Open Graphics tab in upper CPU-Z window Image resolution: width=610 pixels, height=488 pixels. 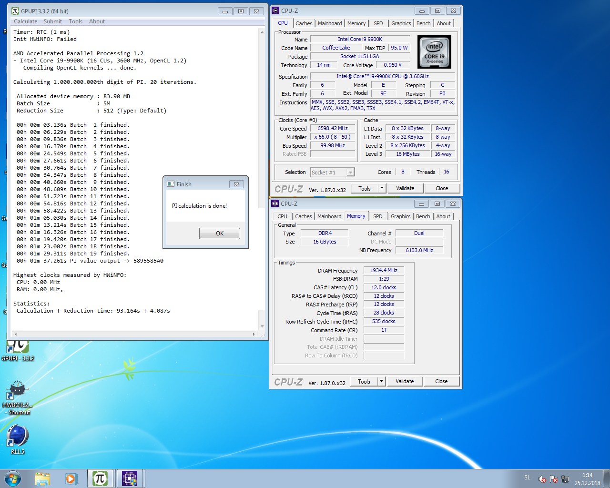click(x=401, y=23)
